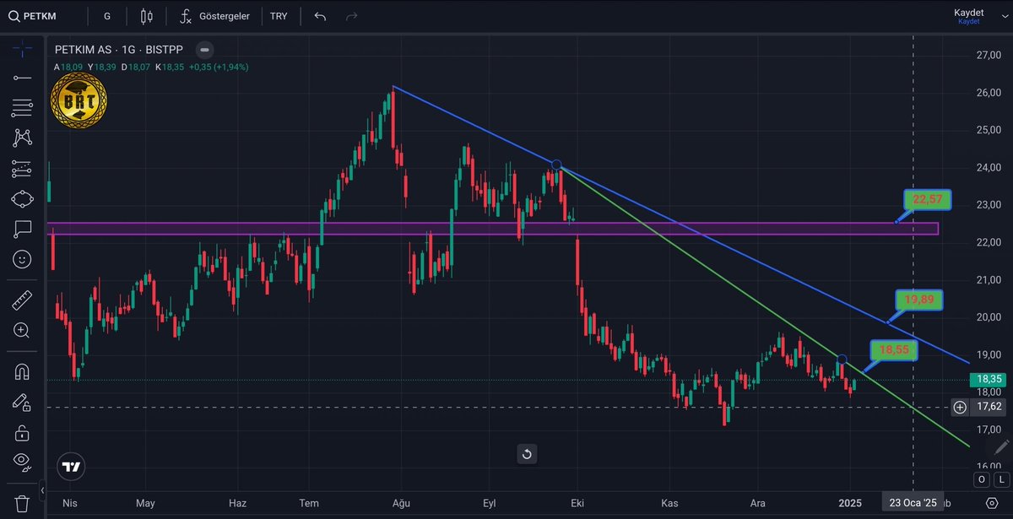Click the Ağu month label on time axis
Image resolution: width=1013 pixels, height=519 pixels.
(401, 503)
